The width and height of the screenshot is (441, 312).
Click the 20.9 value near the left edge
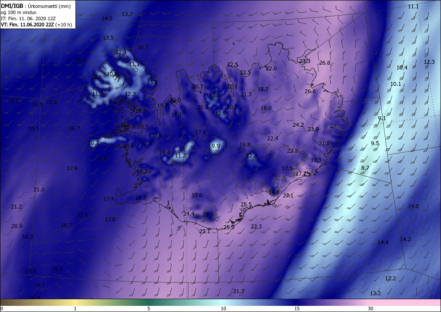(17, 226)
